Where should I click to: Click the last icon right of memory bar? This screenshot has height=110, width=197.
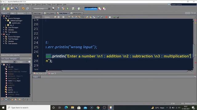104,9
